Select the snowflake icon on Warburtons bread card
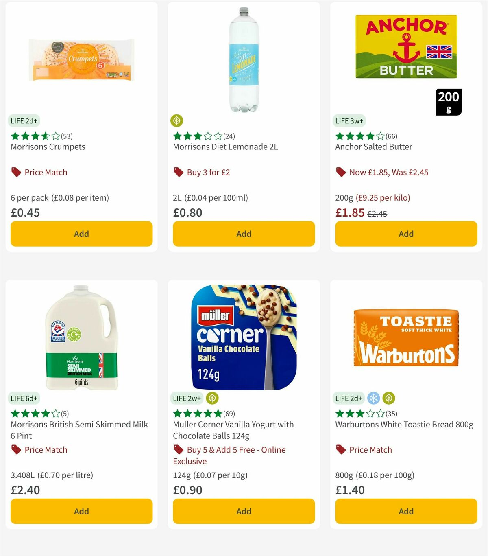Image resolution: width=488 pixels, height=556 pixels. point(374,398)
